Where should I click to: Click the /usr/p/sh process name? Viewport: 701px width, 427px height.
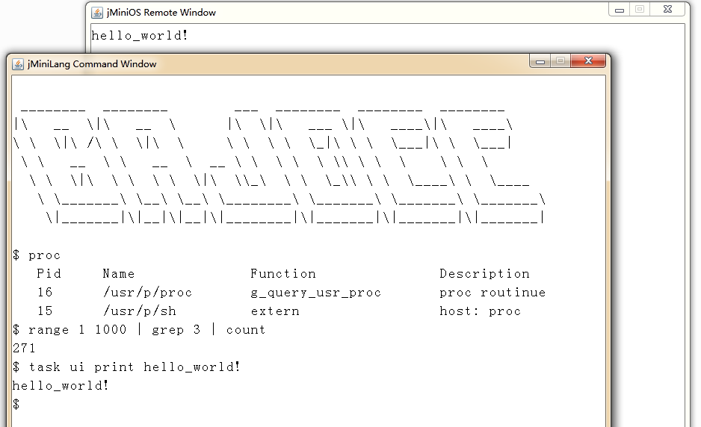point(140,311)
